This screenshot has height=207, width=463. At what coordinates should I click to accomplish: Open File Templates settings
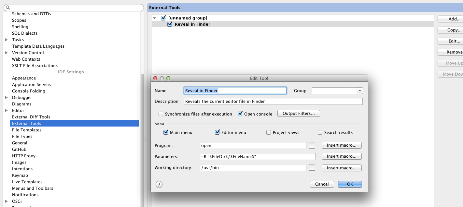point(27,130)
